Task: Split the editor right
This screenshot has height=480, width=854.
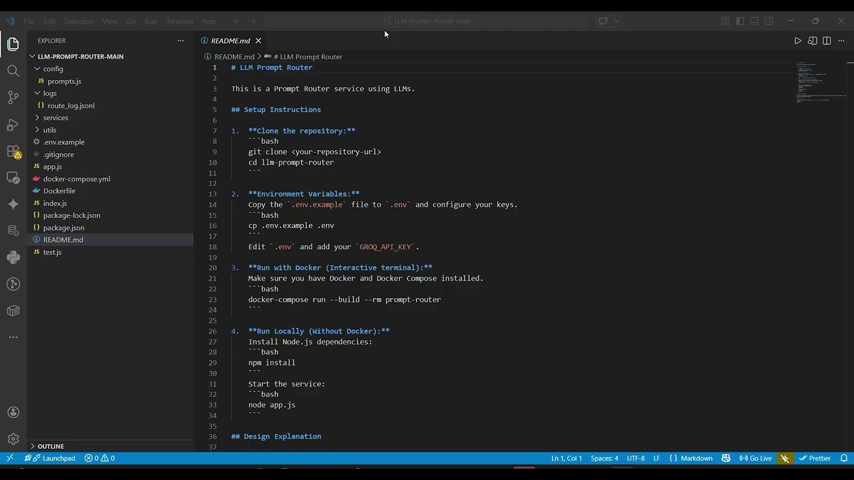Action: (x=827, y=41)
